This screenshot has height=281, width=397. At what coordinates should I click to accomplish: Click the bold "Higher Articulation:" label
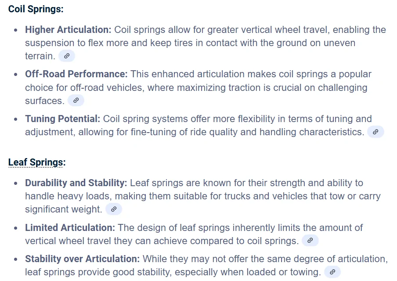pos(68,30)
